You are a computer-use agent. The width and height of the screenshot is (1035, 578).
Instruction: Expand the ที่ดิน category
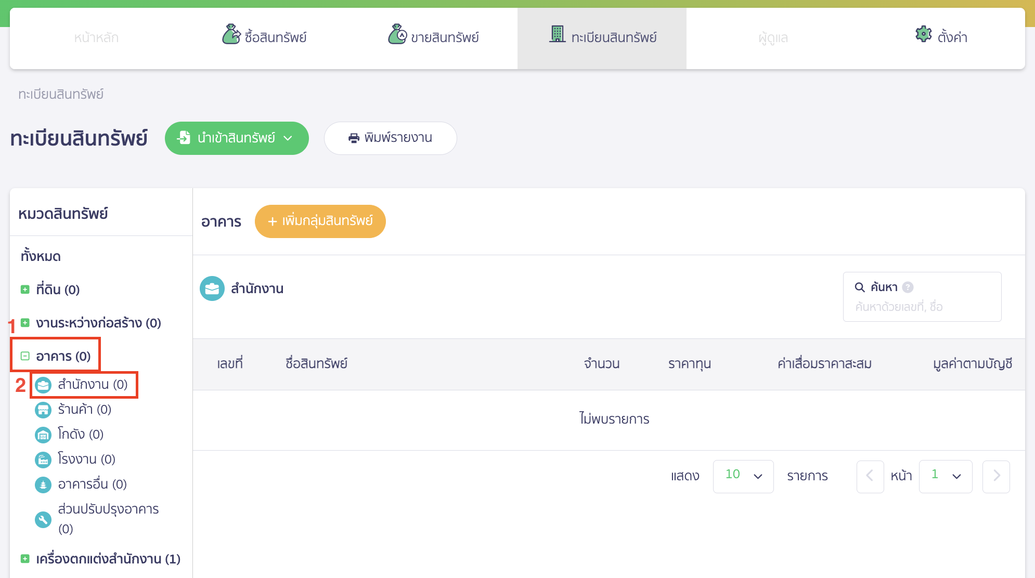pyautogui.click(x=24, y=289)
